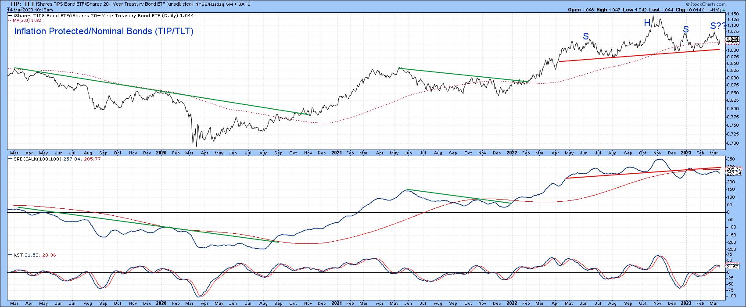Viewport: 746px width, 307px height.
Task: Click the 1.000 price axis label
Action: coord(732,50)
